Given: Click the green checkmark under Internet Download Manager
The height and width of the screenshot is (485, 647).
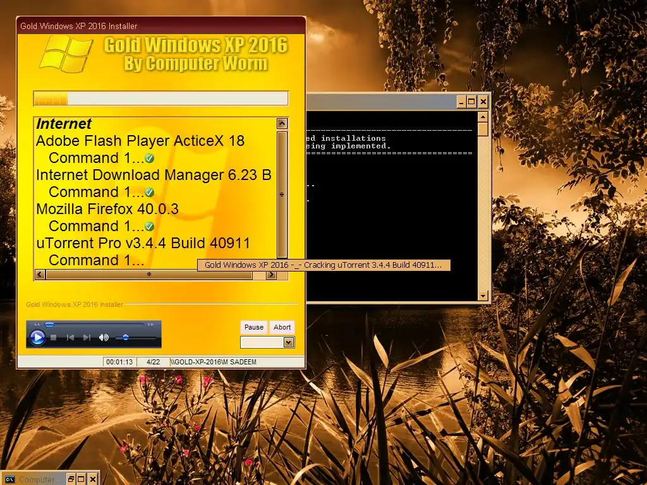Looking at the screenshot, I should coord(150,192).
